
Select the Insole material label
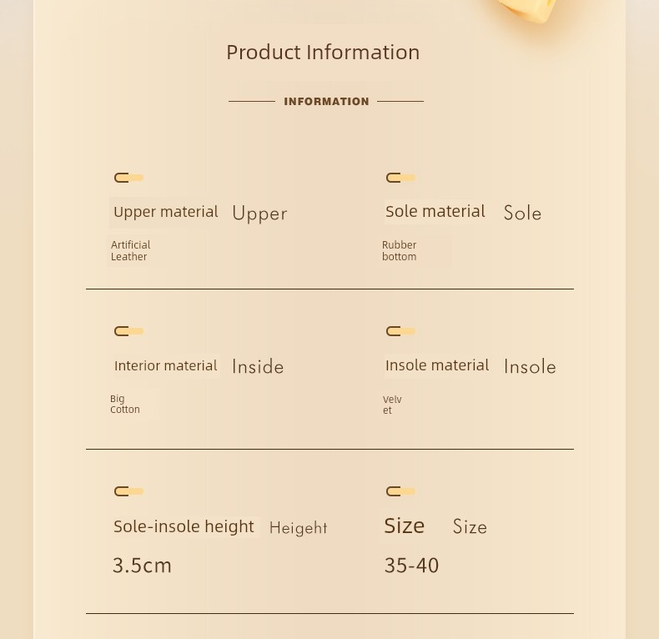437,365
